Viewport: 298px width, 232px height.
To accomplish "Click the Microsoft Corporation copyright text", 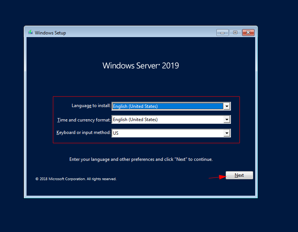I will [76, 179].
